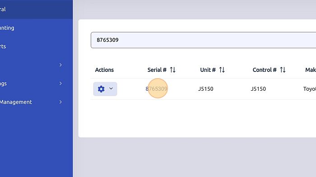Select the Unit # cell J5150
Screen dimensions: 316x177
tap(206, 89)
